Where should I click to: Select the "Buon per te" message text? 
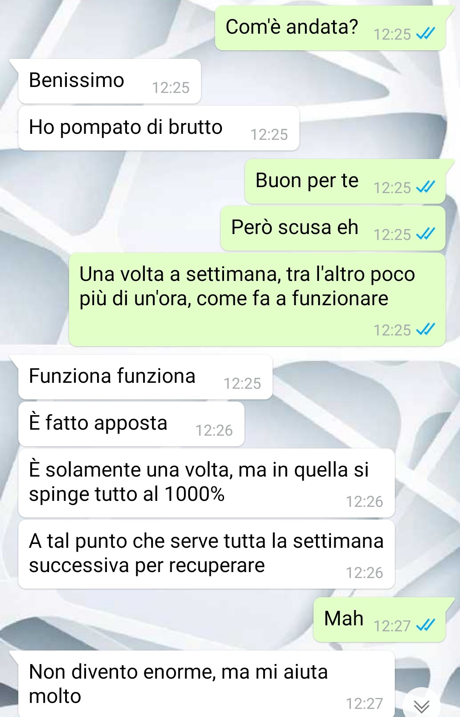(x=307, y=181)
